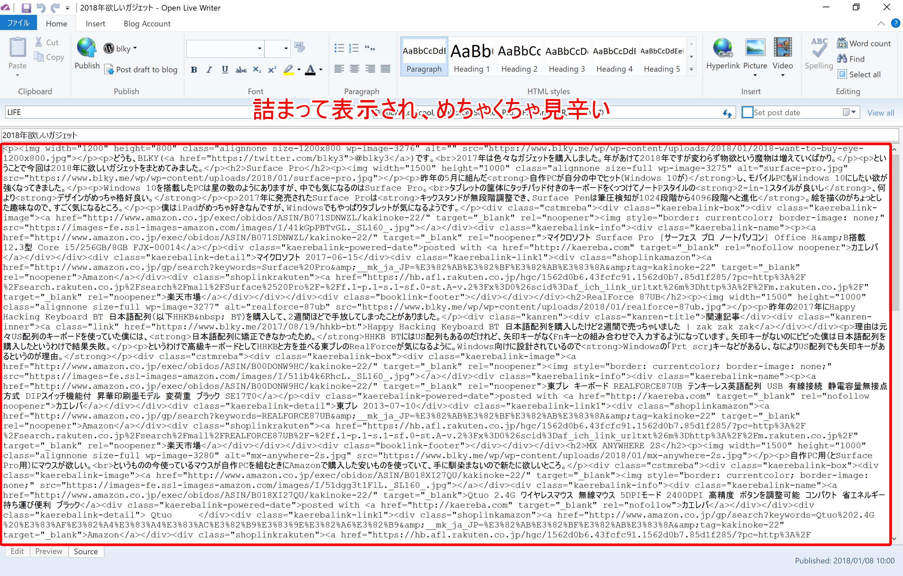Screen dimensions: 903x576
Task: Apply blockquote formatting
Action: 370,48
